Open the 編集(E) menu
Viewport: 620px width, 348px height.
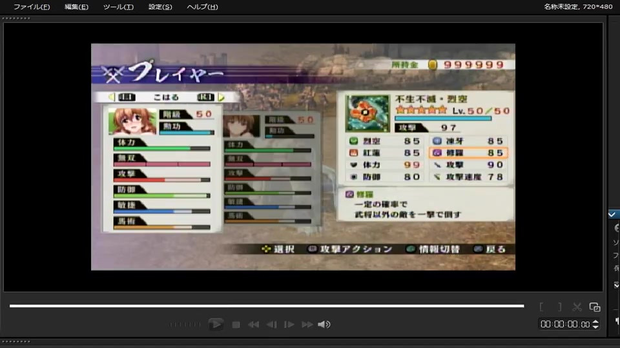(x=76, y=6)
